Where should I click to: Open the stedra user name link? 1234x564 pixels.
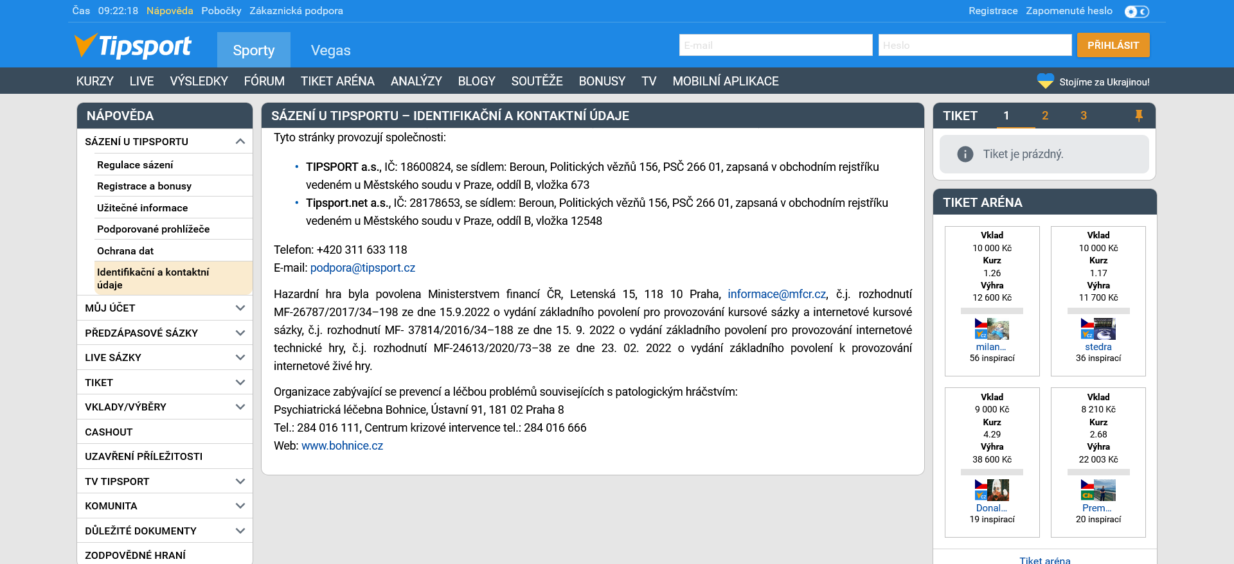click(x=1098, y=347)
